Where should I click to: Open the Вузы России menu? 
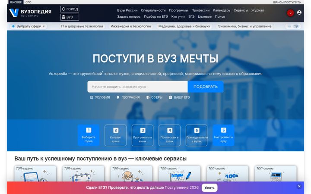click(x=127, y=10)
